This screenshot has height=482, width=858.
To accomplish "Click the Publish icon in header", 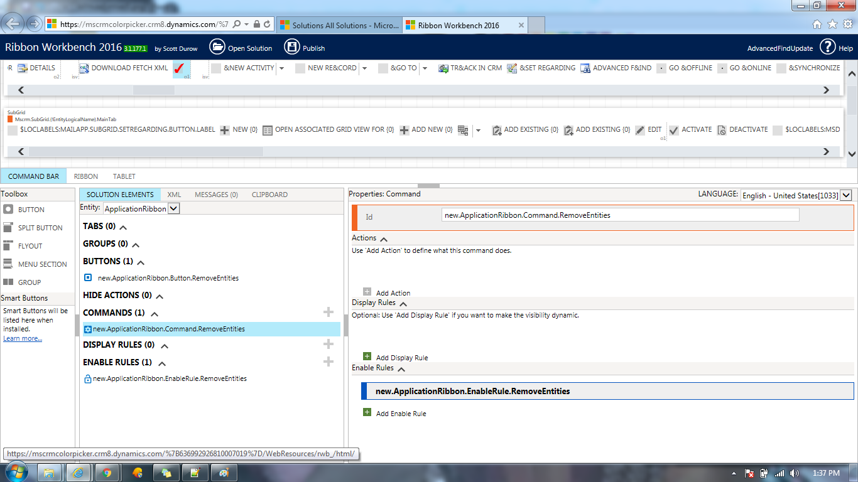I will 292,47.
